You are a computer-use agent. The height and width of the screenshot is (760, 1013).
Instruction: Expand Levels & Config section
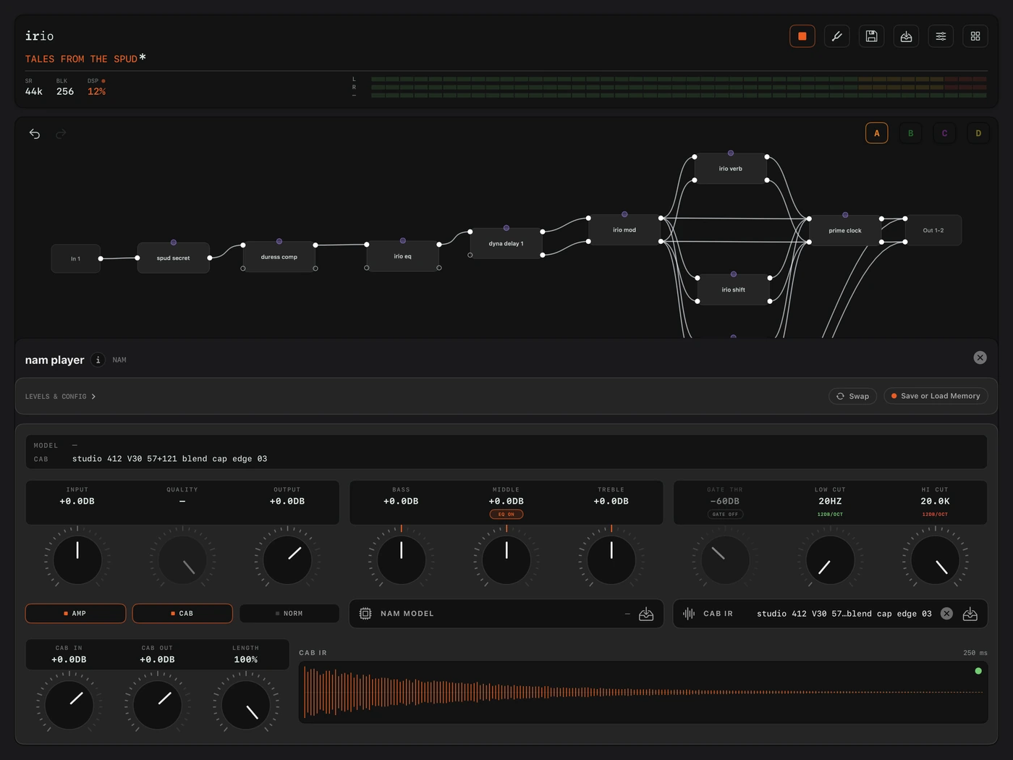coord(61,397)
